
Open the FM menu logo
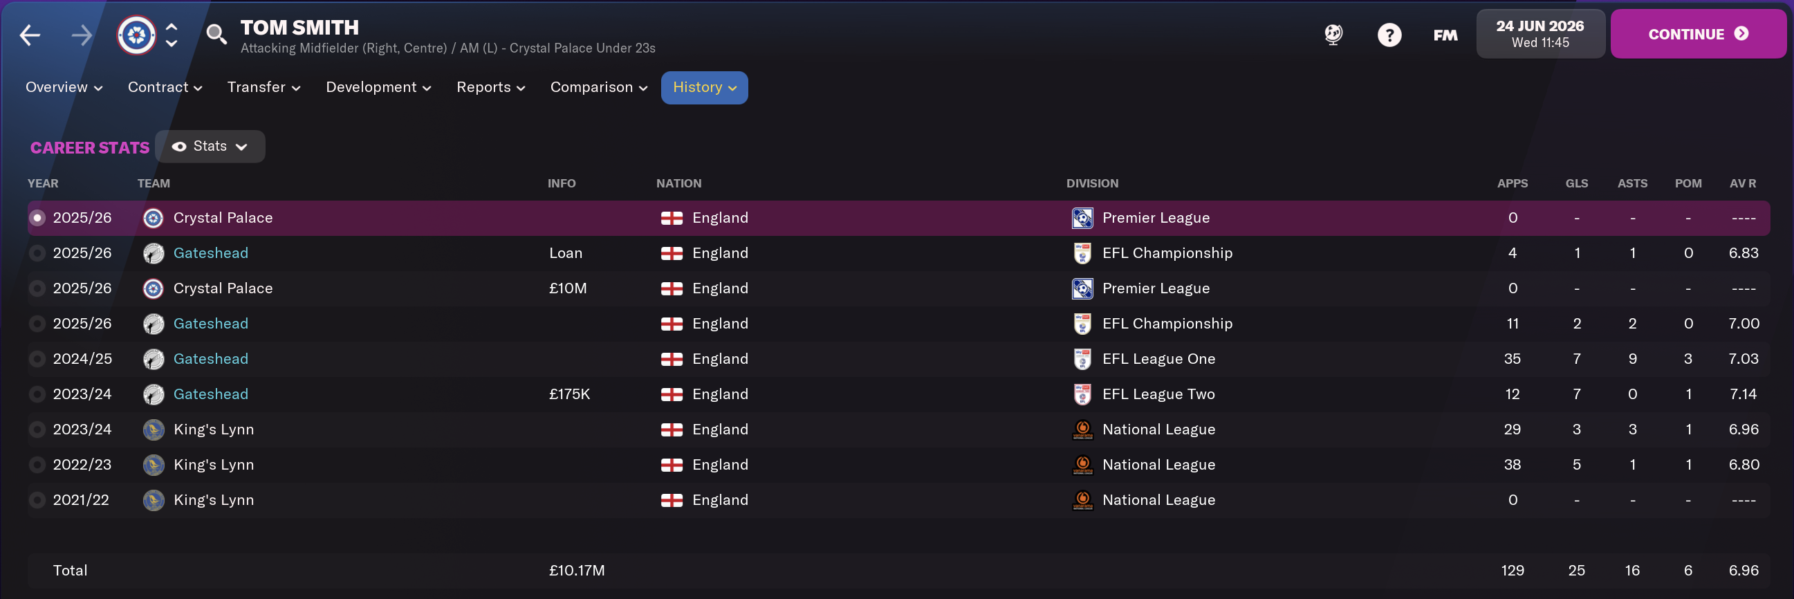(x=1445, y=35)
